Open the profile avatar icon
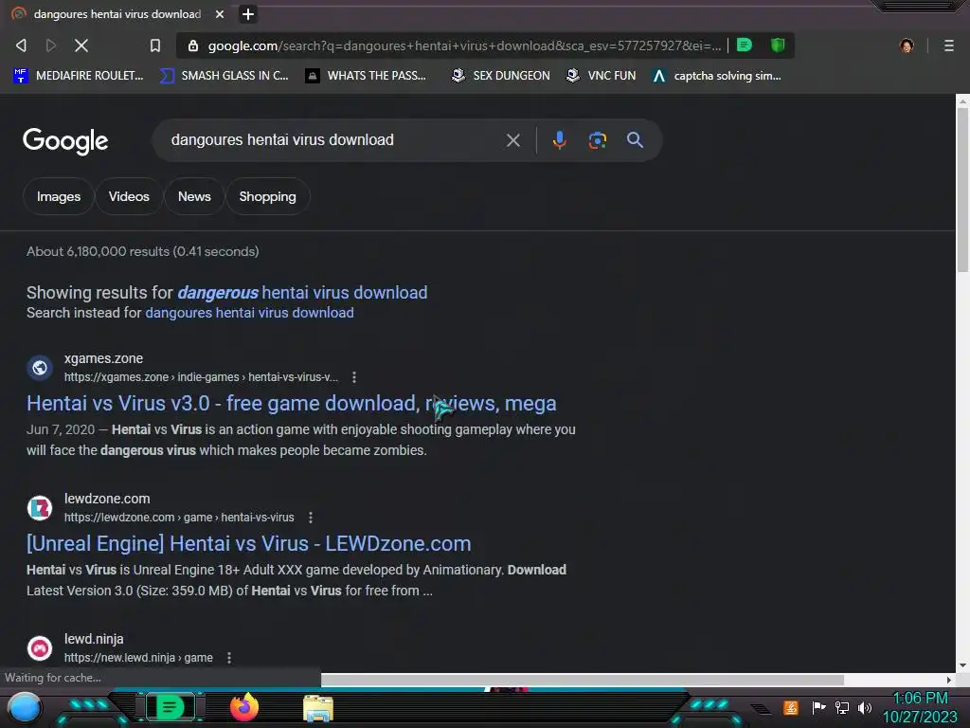 click(x=907, y=45)
